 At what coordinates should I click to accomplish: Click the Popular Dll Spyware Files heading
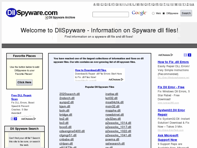point(99,87)
